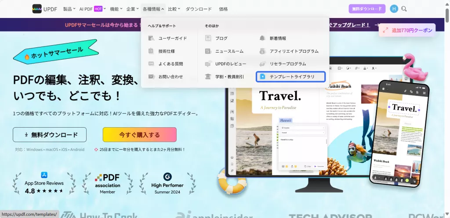Click the coupon expand arrows icon
This screenshot has width=450, height=218.
coord(385,30)
